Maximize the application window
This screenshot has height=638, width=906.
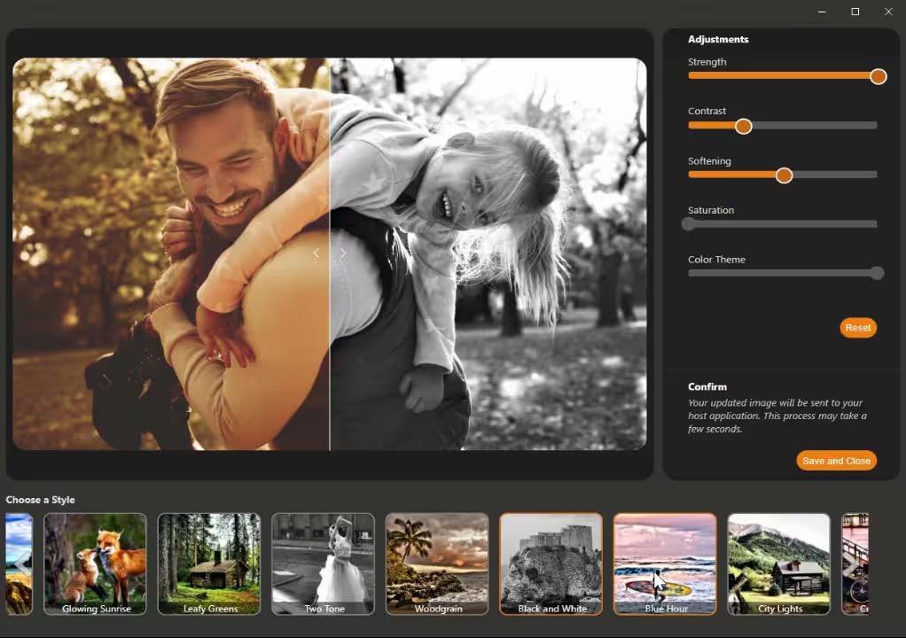click(855, 12)
